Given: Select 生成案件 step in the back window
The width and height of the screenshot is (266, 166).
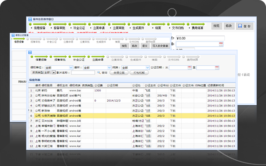Looking at the screenshot, I should [x=138, y=28].
